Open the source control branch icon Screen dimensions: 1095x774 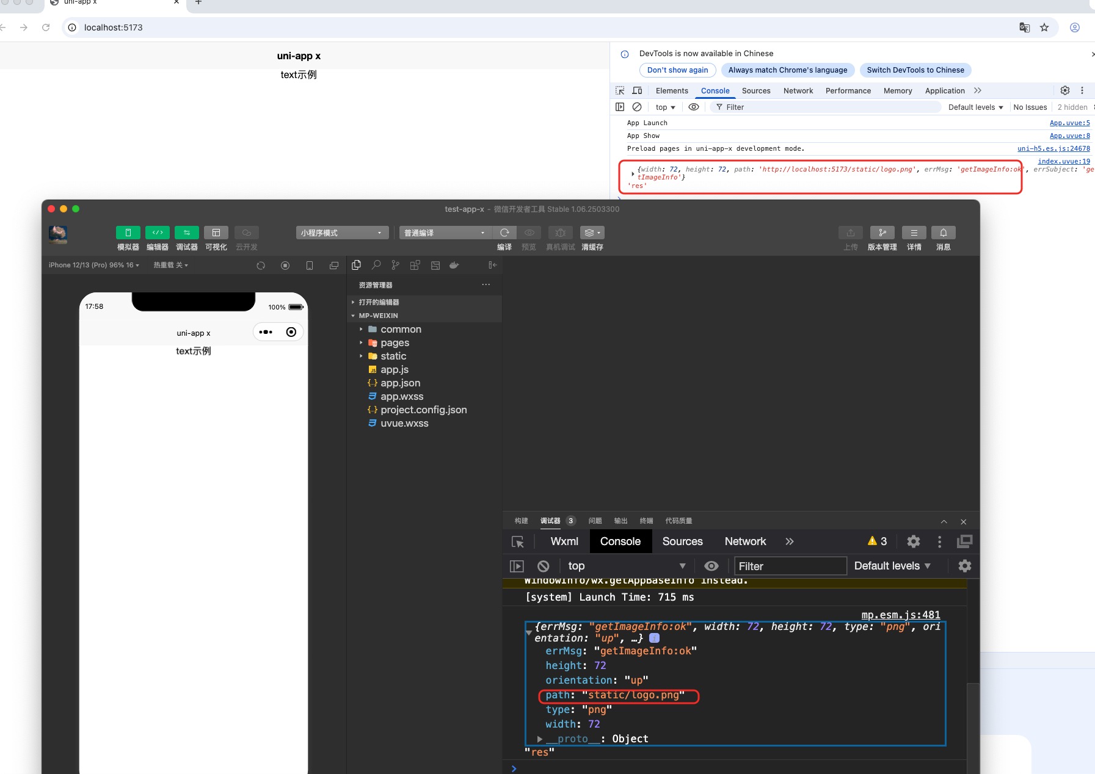pos(396,265)
